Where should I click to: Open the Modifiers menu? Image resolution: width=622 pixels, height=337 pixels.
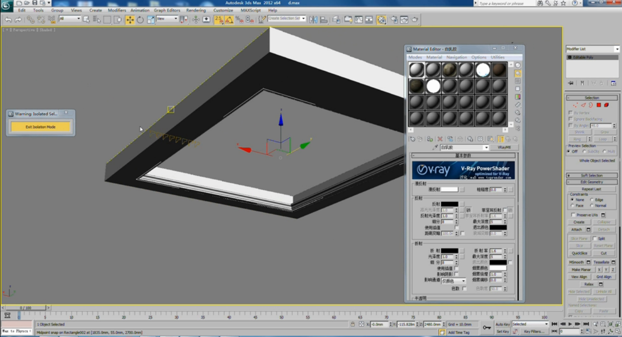[116, 10]
